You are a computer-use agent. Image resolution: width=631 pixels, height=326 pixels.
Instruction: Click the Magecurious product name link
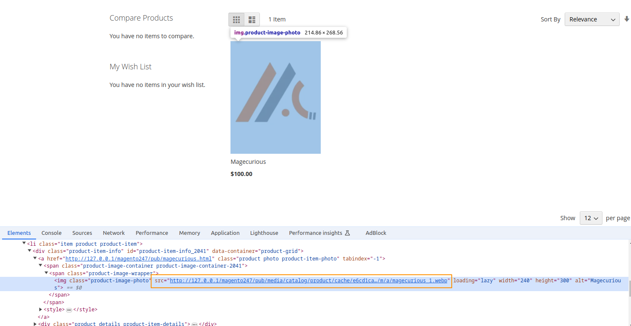tap(248, 161)
